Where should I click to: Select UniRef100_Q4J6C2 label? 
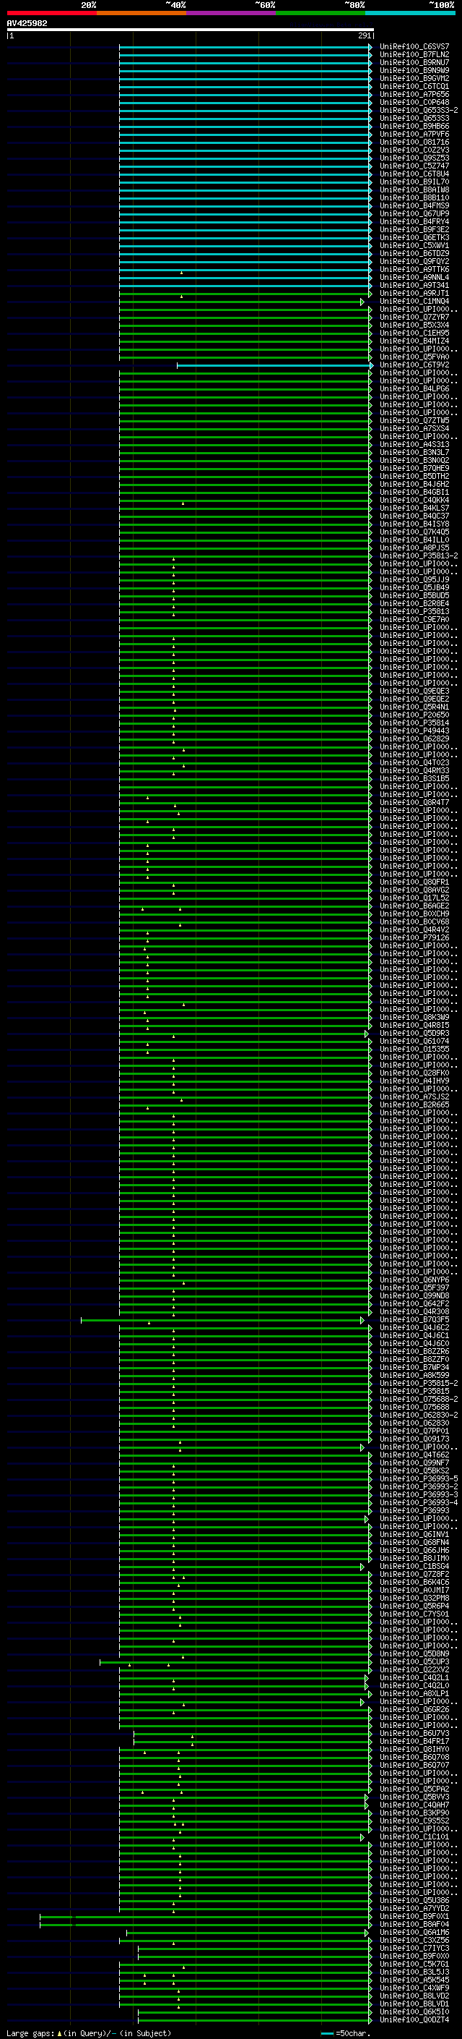414,1327
